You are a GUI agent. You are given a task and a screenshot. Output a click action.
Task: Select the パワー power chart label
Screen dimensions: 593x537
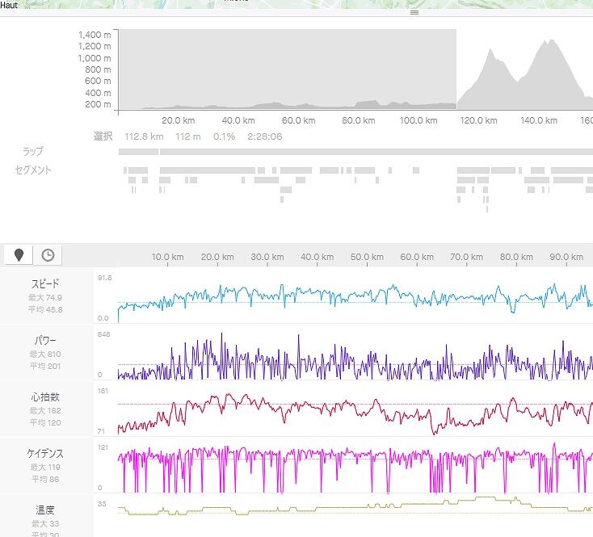click(x=45, y=341)
